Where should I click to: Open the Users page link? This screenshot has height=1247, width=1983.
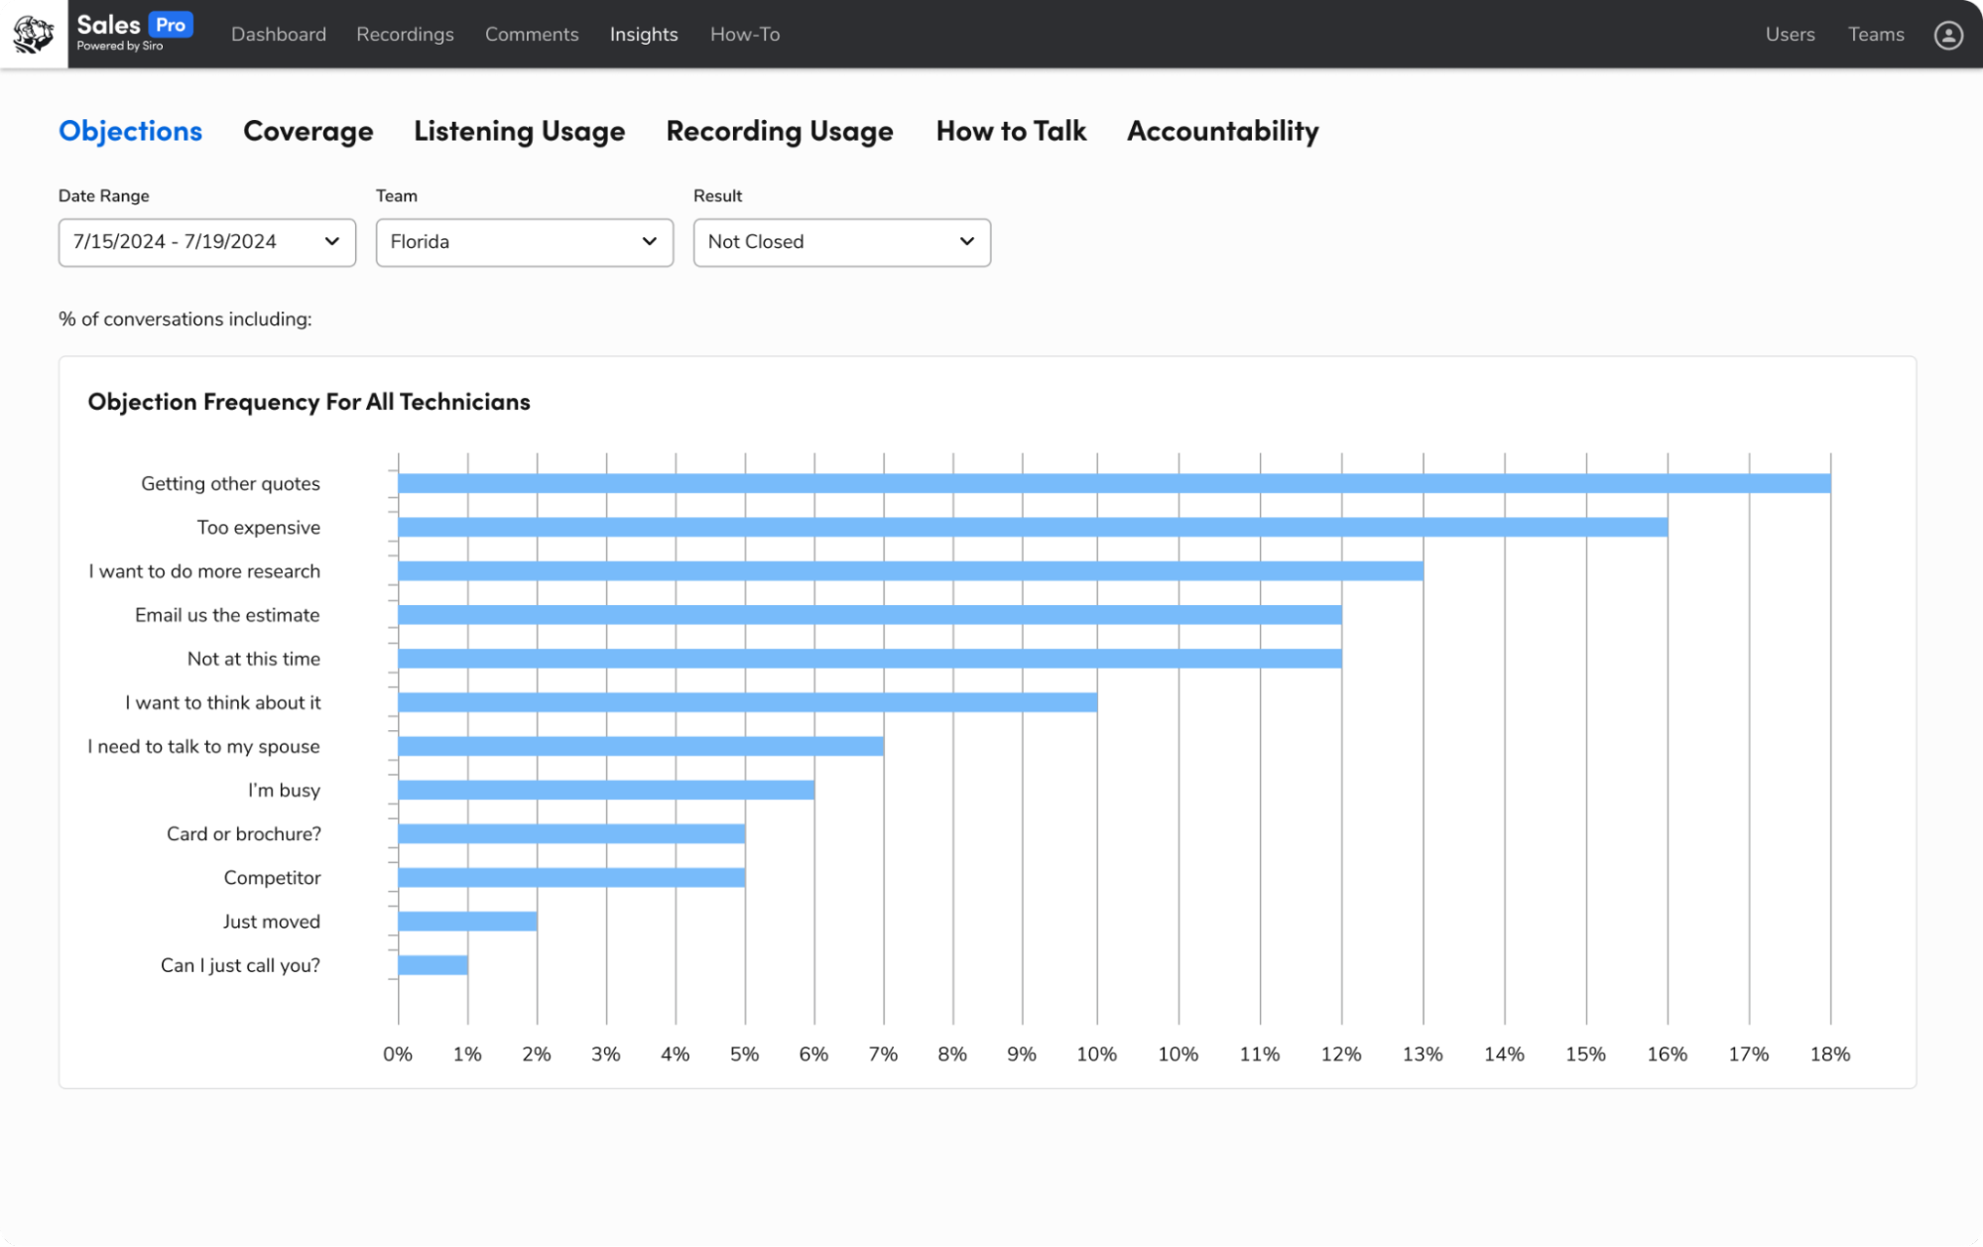click(x=1790, y=35)
